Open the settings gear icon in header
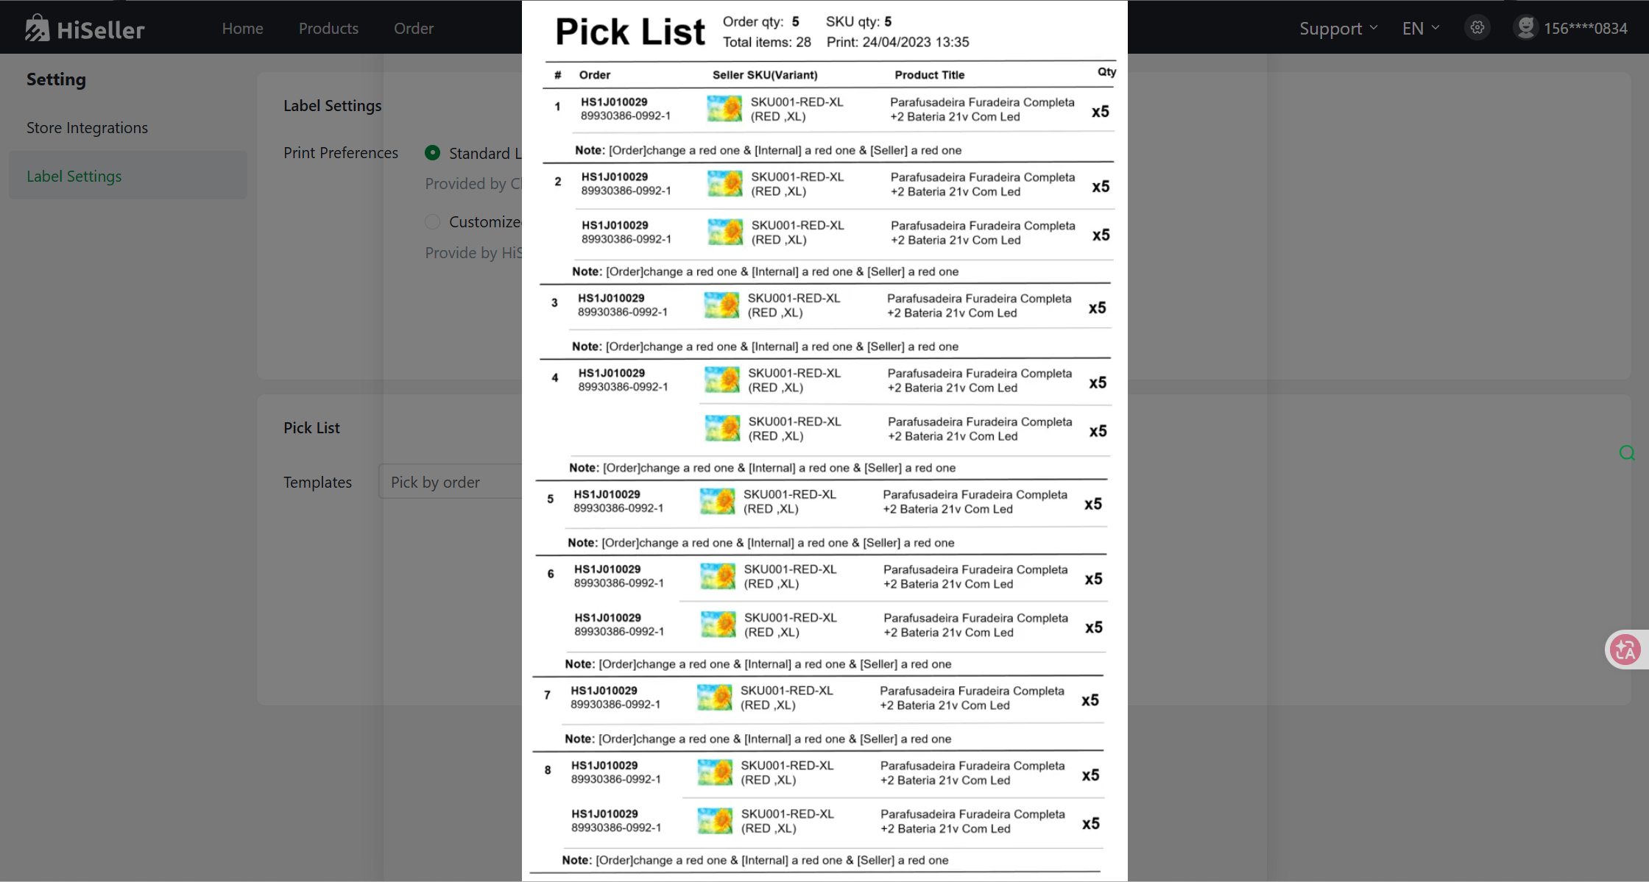Image resolution: width=1649 pixels, height=882 pixels. coord(1477,28)
